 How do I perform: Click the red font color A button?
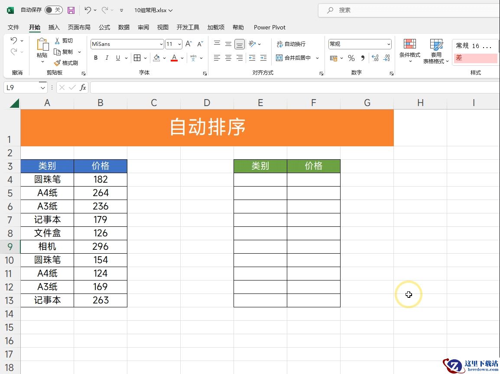(174, 58)
